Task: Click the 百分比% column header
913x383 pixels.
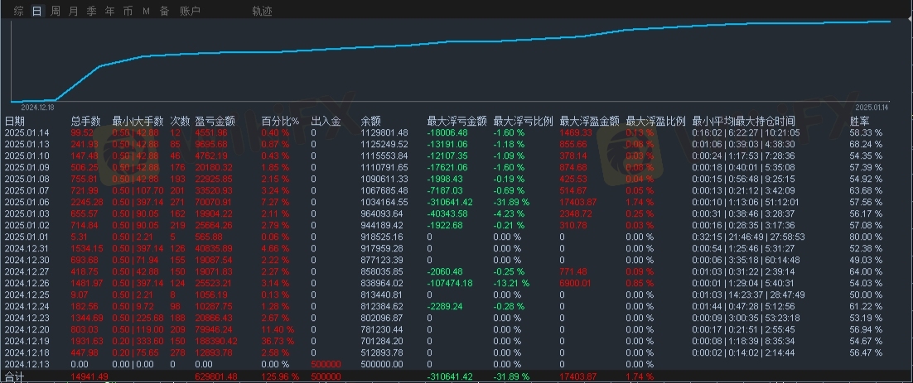Action: point(280,122)
